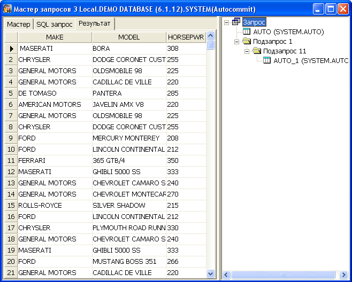Switch to the Мастер tab
352x282 pixels.
click(18, 25)
